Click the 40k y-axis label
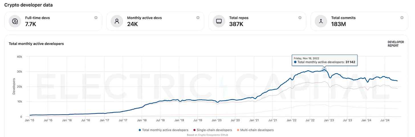415x137 pixels. (x=19, y=57)
